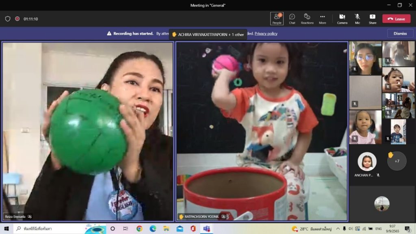The height and width of the screenshot is (234, 416).
Task: Open Mail app from taskbar
Action: [x=180, y=228]
